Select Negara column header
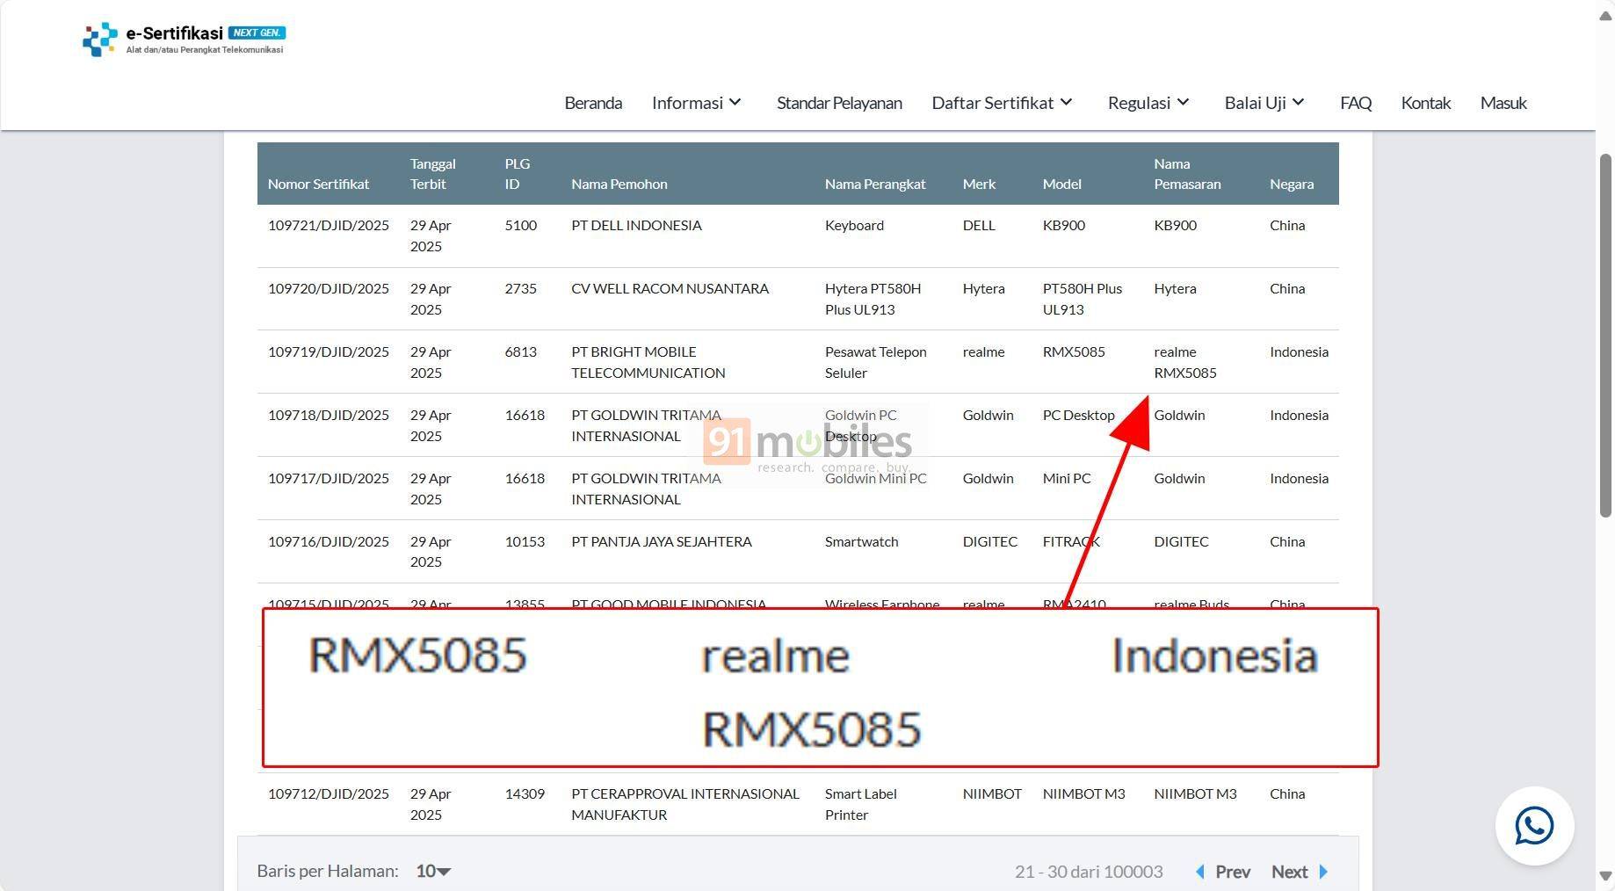This screenshot has width=1615, height=891. [x=1292, y=184]
